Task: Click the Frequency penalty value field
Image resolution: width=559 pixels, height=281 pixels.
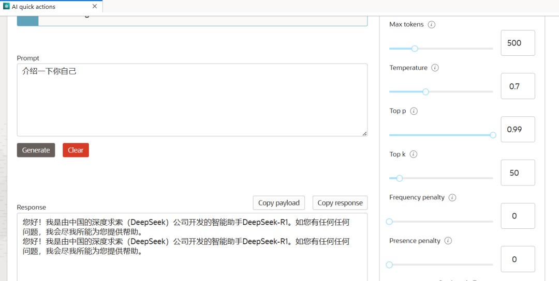Action: point(518,216)
